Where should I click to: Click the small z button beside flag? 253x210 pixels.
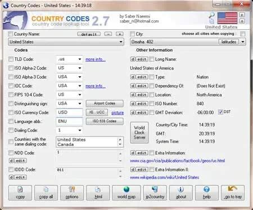click(242, 15)
